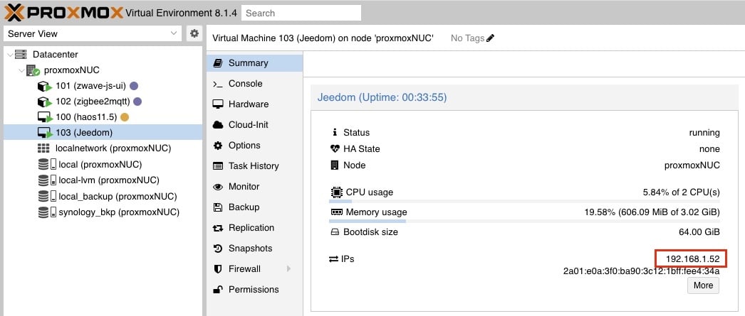Screen dimensions: 745x316
Task: Click the Status info icon
Action: 335,132
